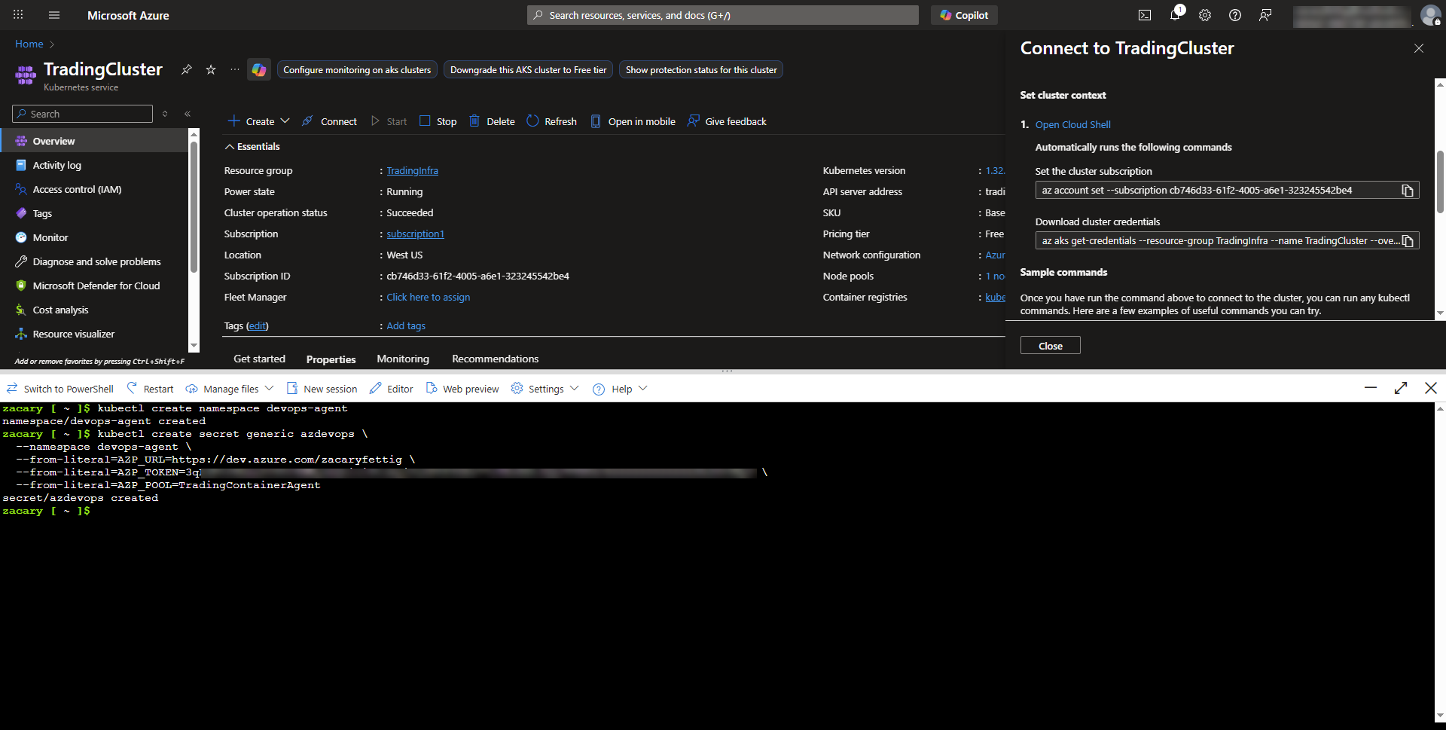Viewport: 1446px width, 730px height.
Task: Click the Copilot icon beside cluster title
Action: pyautogui.click(x=259, y=69)
